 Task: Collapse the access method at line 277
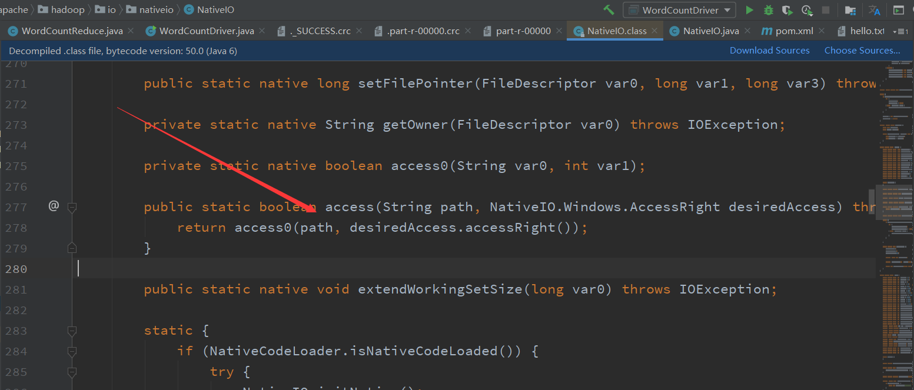coord(72,207)
